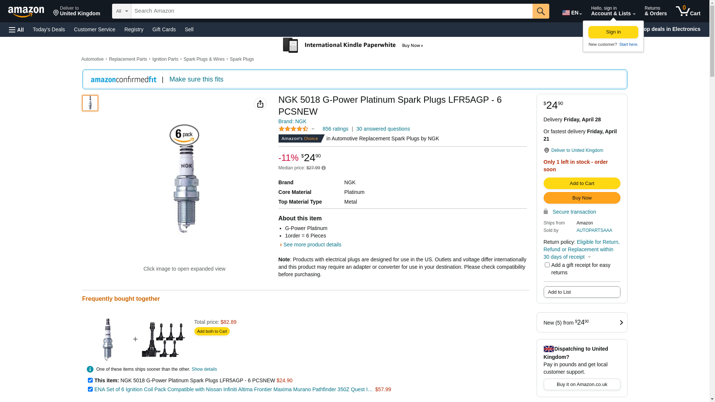The width and height of the screenshot is (715, 402).
Task: Click the star rating icons
Action: (293, 129)
